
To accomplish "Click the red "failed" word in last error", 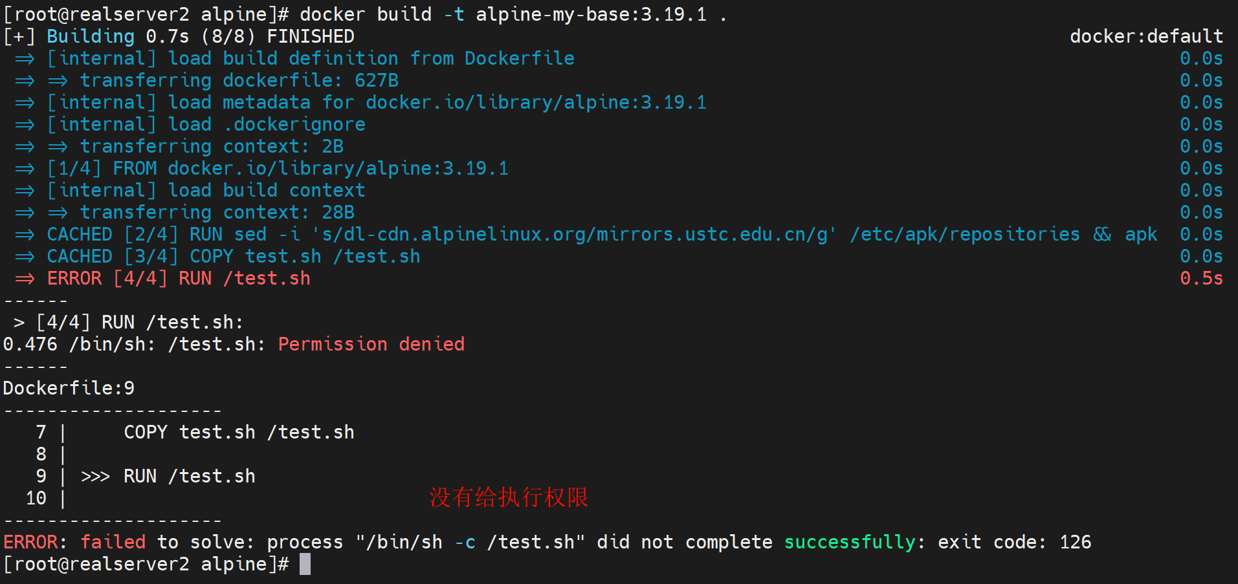I will (x=113, y=542).
